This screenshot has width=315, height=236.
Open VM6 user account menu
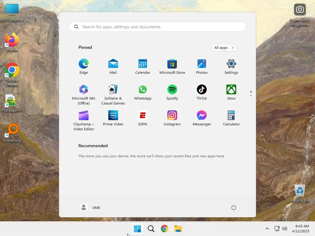pos(90,207)
